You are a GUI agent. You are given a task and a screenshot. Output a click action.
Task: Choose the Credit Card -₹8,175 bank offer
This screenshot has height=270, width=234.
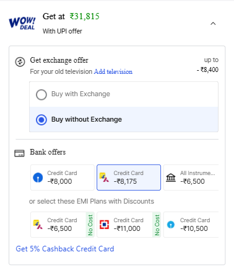coord(129,178)
